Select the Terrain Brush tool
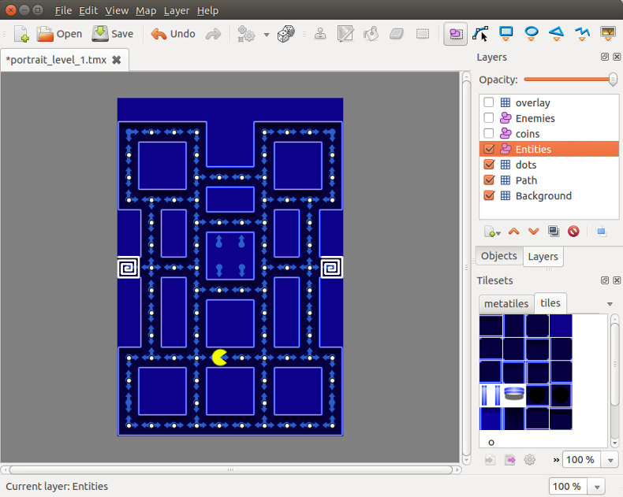The image size is (623, 497). (345, 34)
